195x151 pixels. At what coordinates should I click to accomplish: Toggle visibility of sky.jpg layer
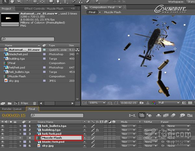pyautogui.click(x=3, y=146)
